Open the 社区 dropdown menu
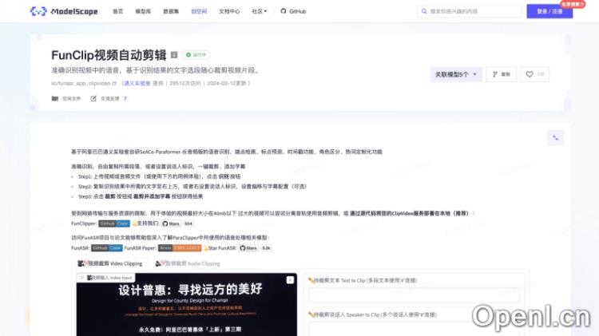This screenshot has height=336, width=599. coord(259,11)
